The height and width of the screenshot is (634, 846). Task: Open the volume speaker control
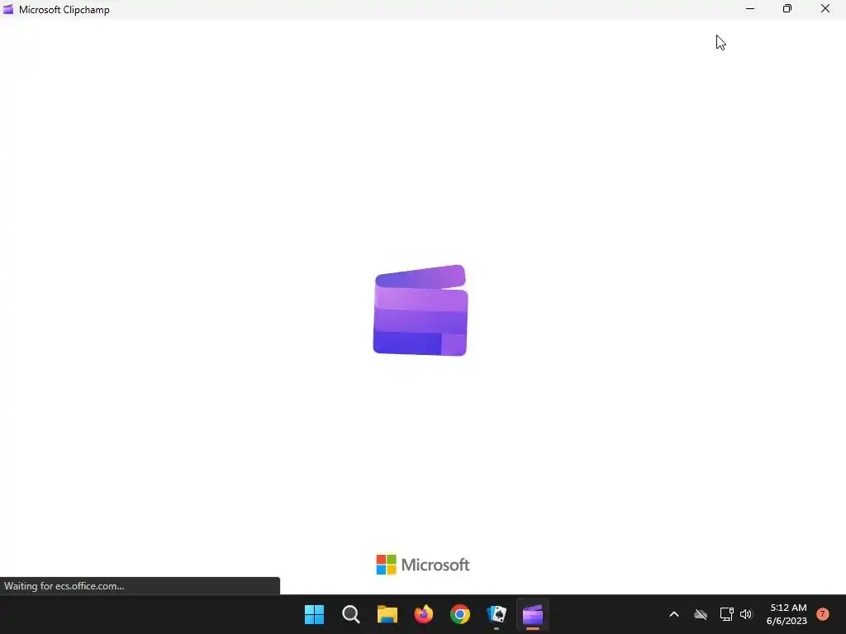pos(746,614)
